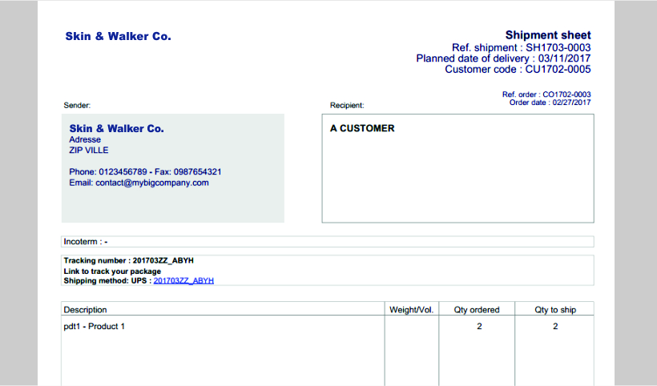Click the Qty to ship column header

click(555, 309)
